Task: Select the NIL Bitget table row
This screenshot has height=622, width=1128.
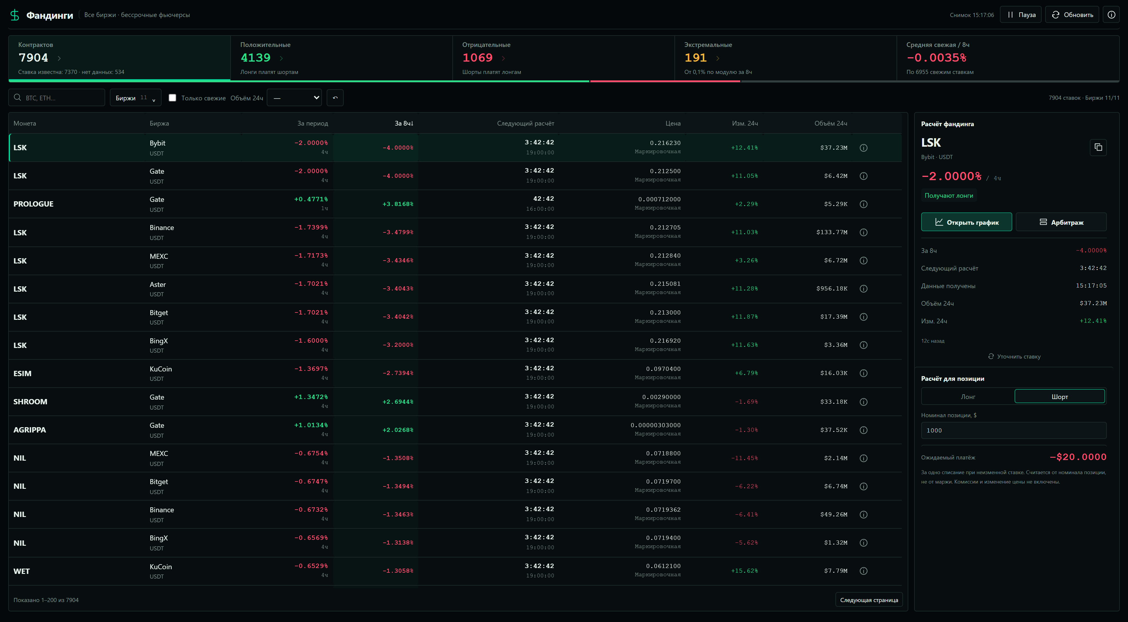Action: [455, 486]
